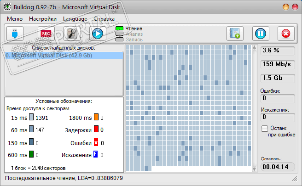Screen dimensions: 302x186
Task: Click the red Задержки swatch
Action: coord(96,129)
